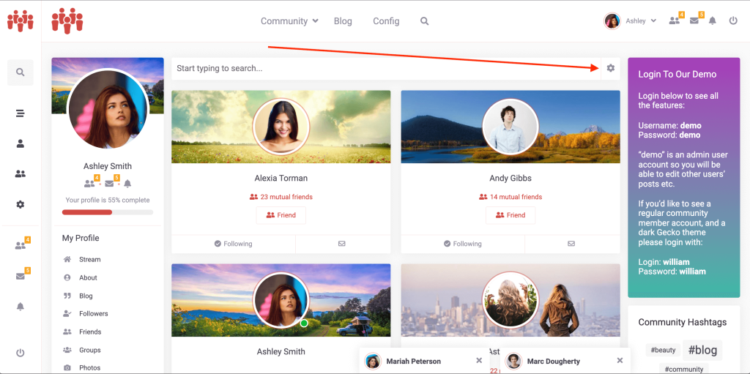Open settings gear icon in left sidebar
750x374 pixels.
[20, 204]
